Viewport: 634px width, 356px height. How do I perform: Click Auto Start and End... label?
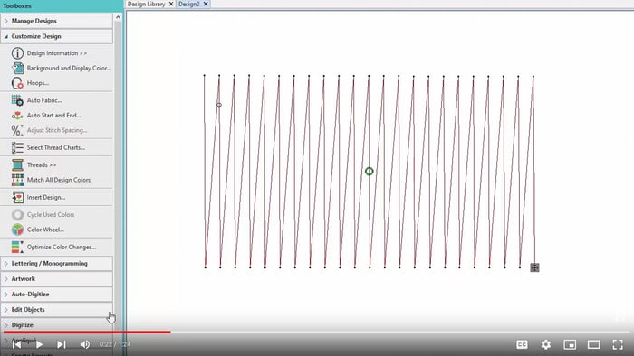point(54,116)
